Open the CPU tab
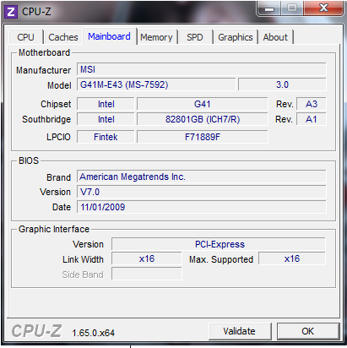This screenshot has height=348, width=347. click(x=25, y=37)
